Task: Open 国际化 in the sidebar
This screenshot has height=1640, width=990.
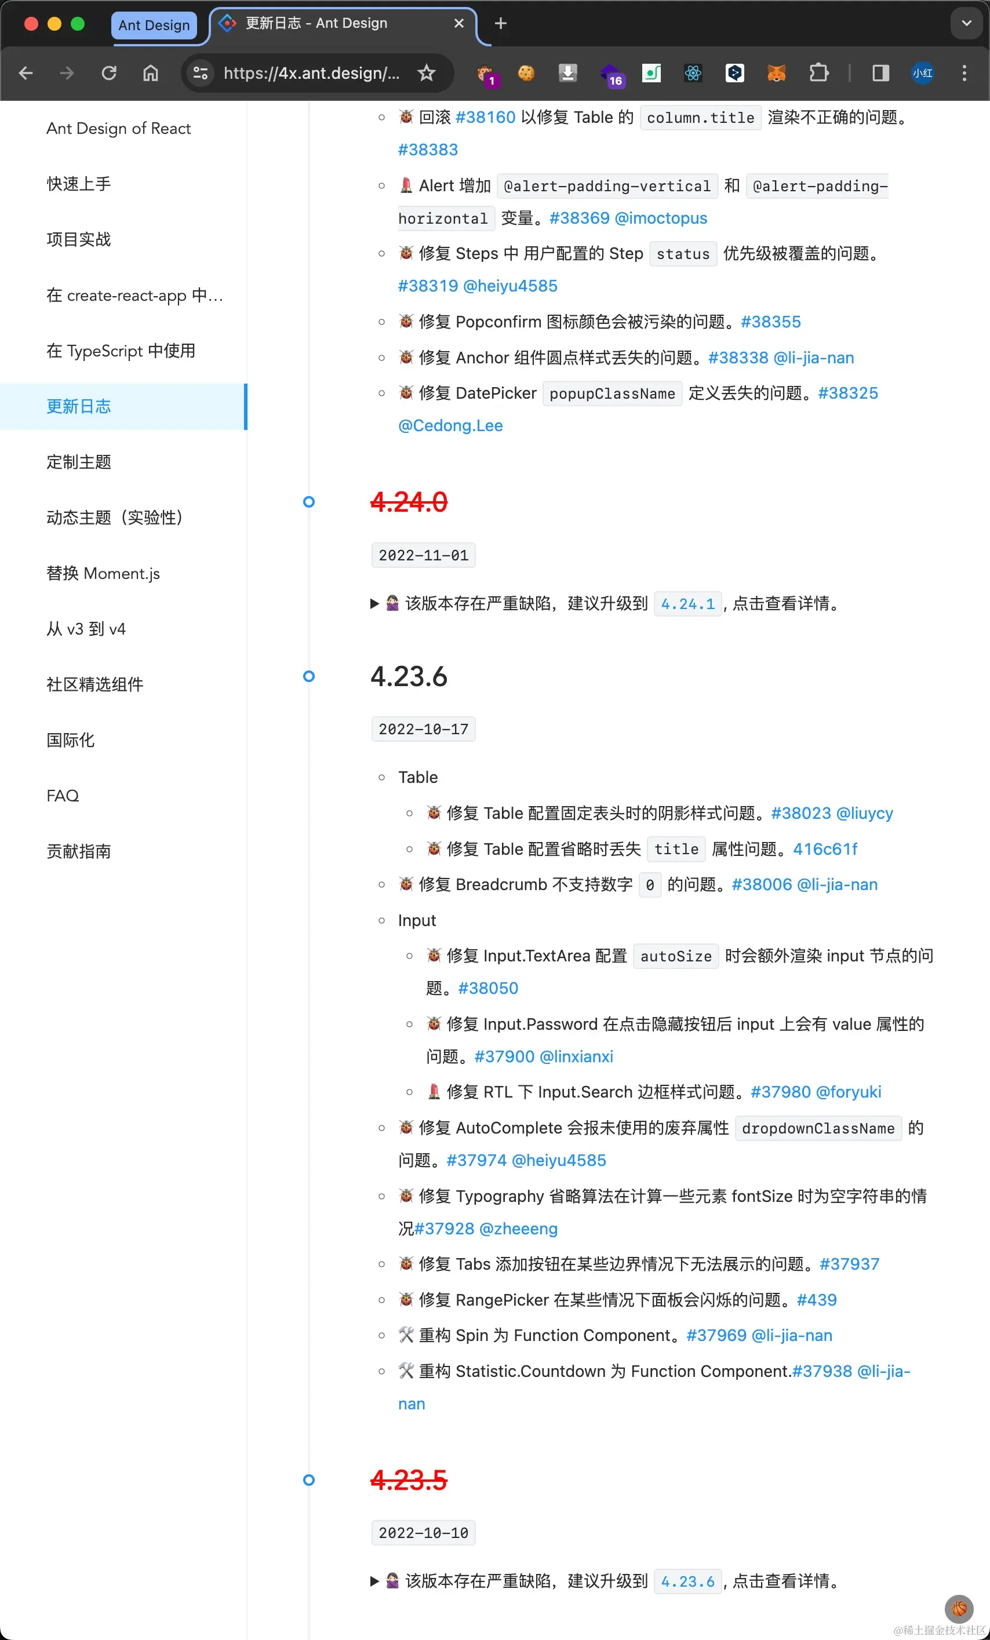Action: click(x=123, y=740)
